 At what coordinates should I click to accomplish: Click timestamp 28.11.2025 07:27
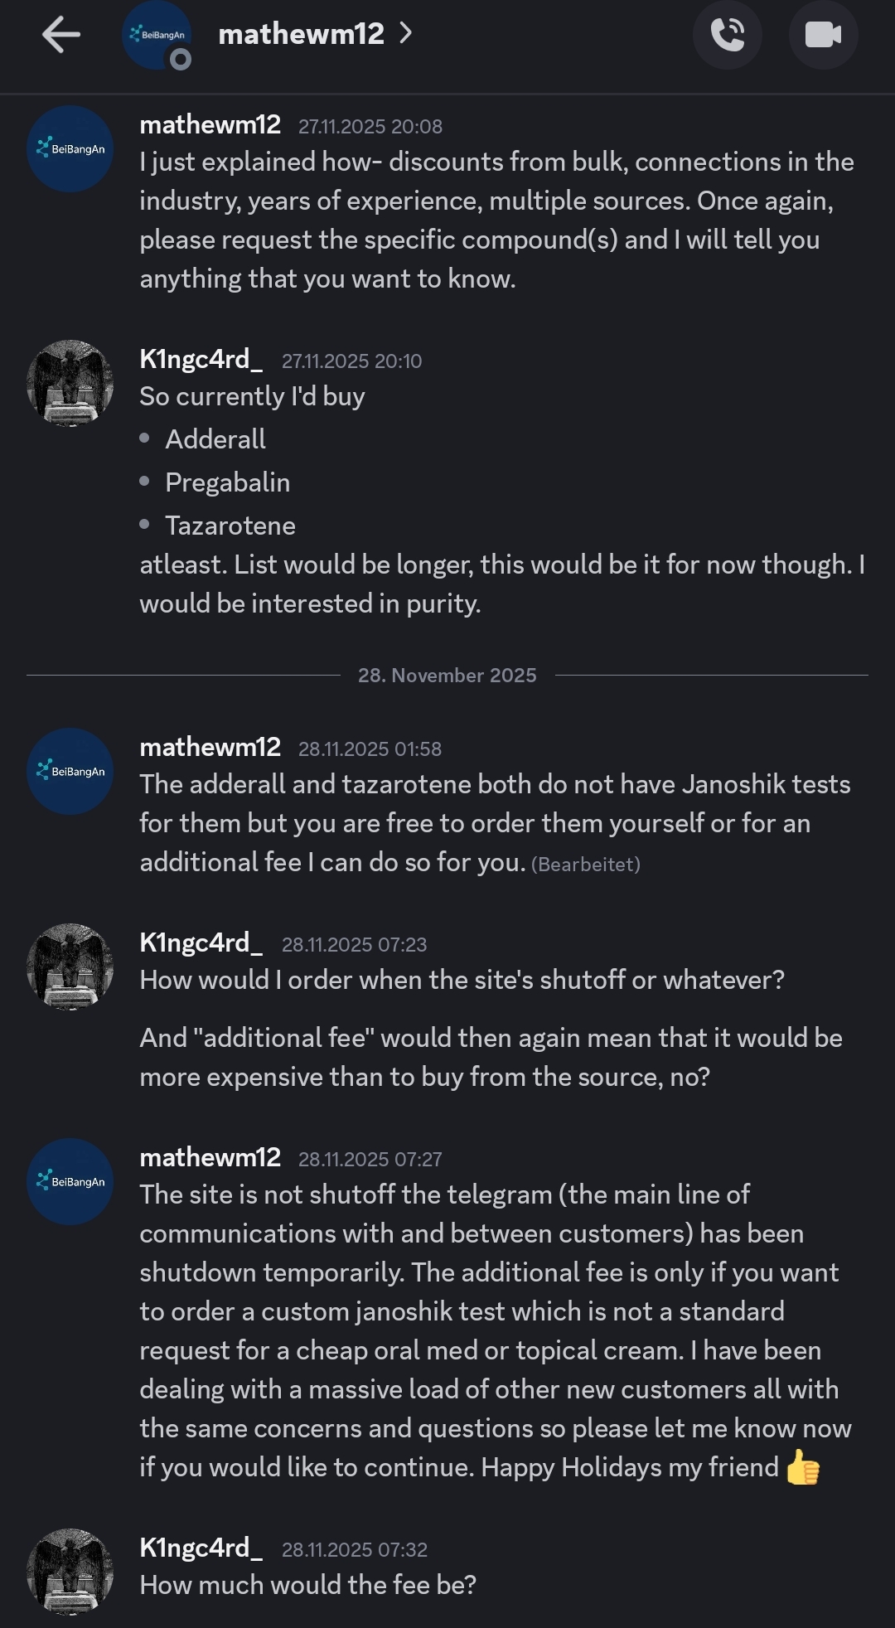coord(370,1159)
